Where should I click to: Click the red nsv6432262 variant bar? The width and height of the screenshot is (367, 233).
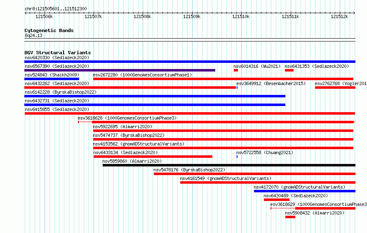coord(130,88)
